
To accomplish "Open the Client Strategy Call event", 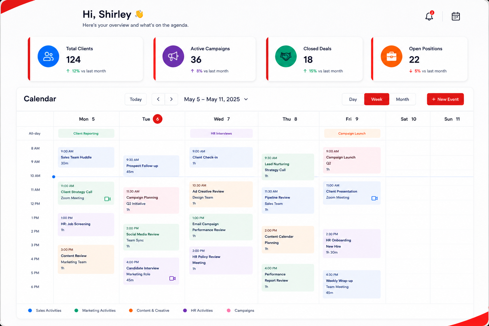I will coord(86,193).
